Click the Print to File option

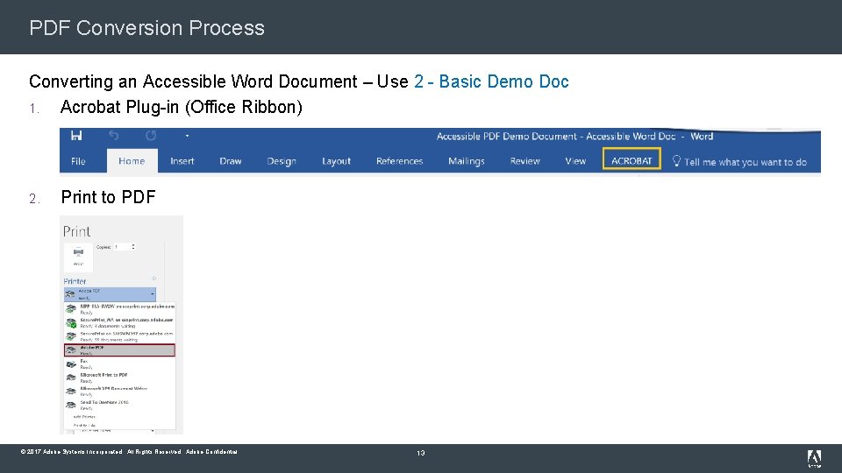coord(84,426)
